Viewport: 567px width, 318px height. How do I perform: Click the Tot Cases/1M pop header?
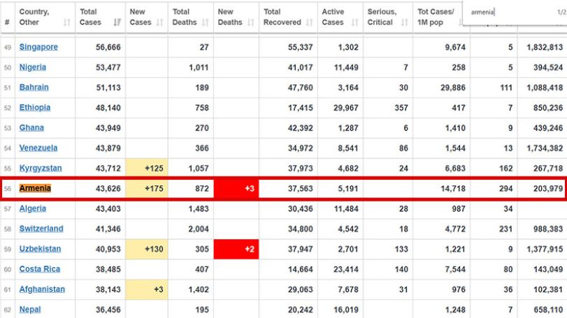[436, 17]
